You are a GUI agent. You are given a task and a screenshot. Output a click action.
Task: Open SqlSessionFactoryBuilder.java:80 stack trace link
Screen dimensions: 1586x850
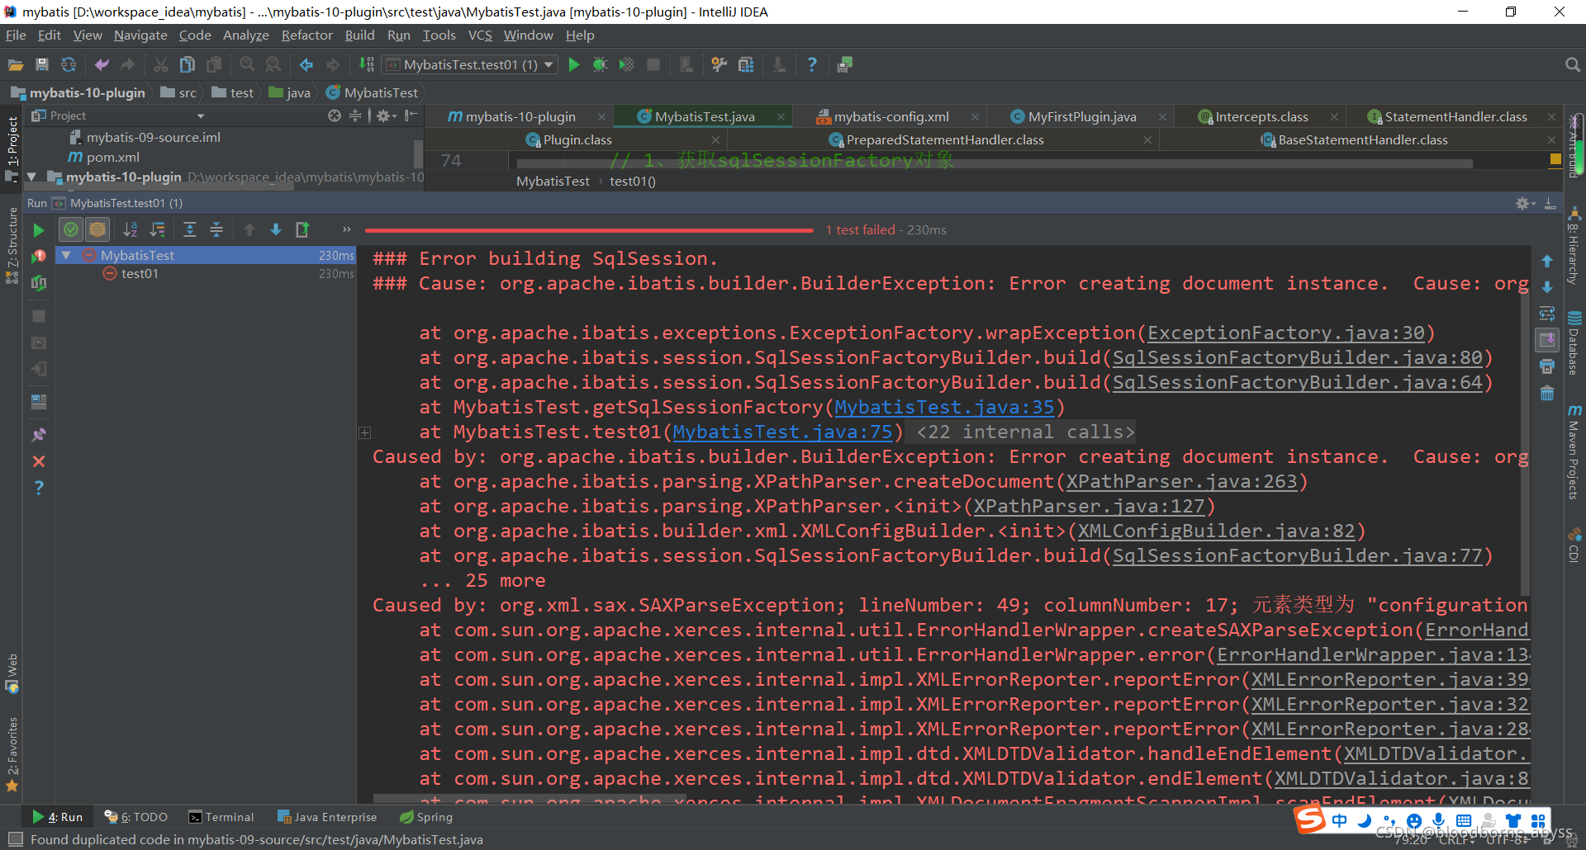click(x=1299, y=357)
